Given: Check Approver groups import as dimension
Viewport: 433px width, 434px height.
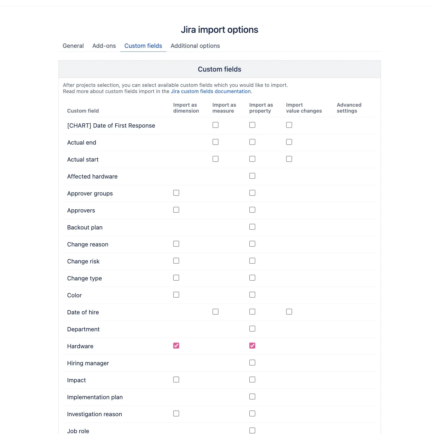Looking at the screenshot, I should tap(176, 193).
